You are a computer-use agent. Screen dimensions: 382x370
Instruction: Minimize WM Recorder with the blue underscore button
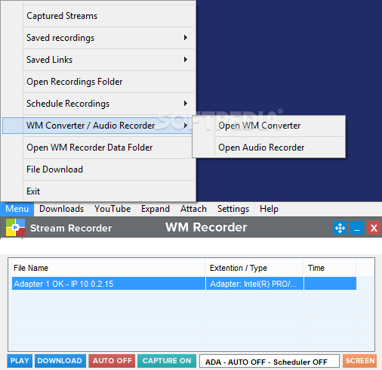pyautogui.click(x=357, y=228)
